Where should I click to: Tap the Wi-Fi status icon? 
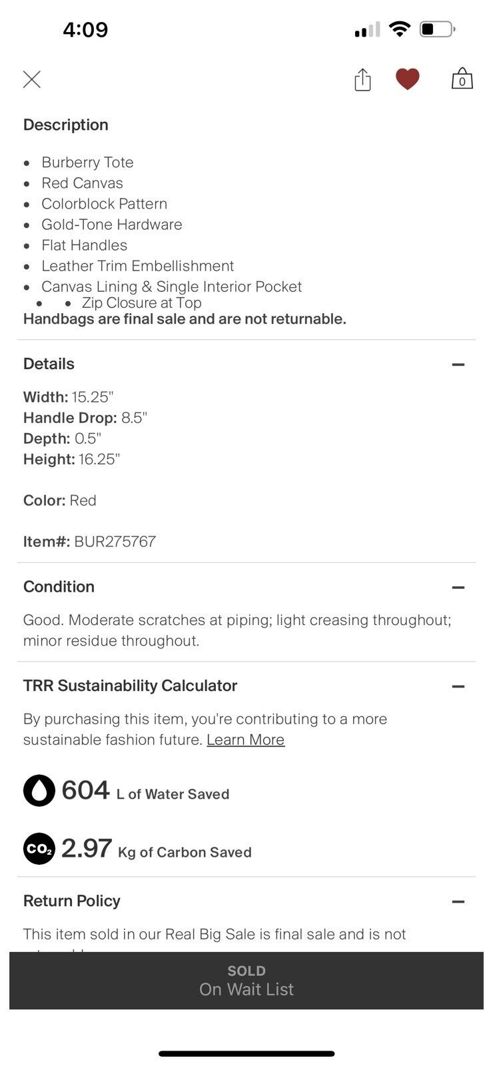pos(400,29)
